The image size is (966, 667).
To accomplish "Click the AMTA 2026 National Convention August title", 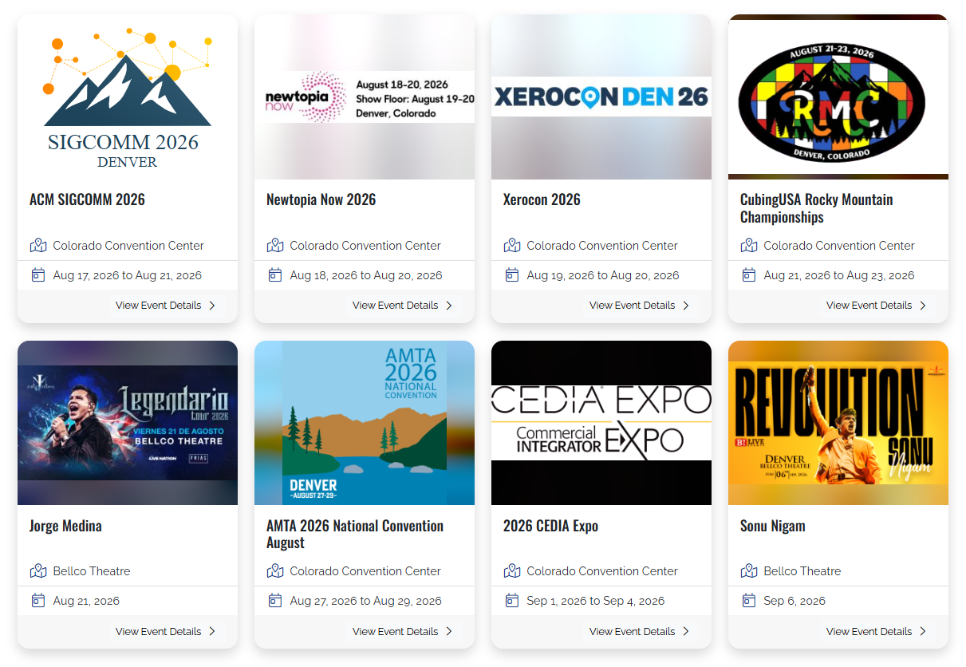I will click(x=355, y=534).
